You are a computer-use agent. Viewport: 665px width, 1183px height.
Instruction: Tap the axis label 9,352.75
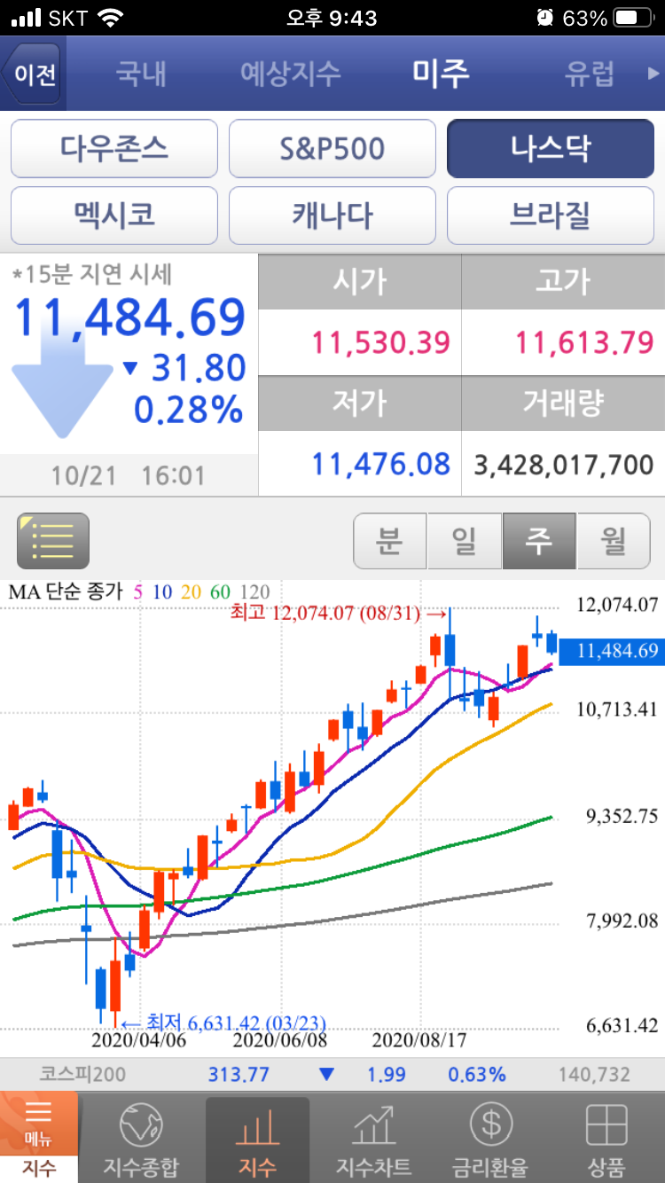[622, 816]
